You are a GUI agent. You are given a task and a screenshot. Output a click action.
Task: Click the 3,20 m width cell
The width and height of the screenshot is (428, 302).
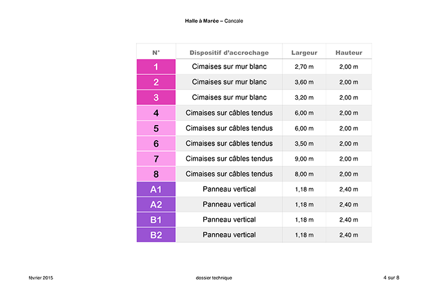[x=304, y=97]
